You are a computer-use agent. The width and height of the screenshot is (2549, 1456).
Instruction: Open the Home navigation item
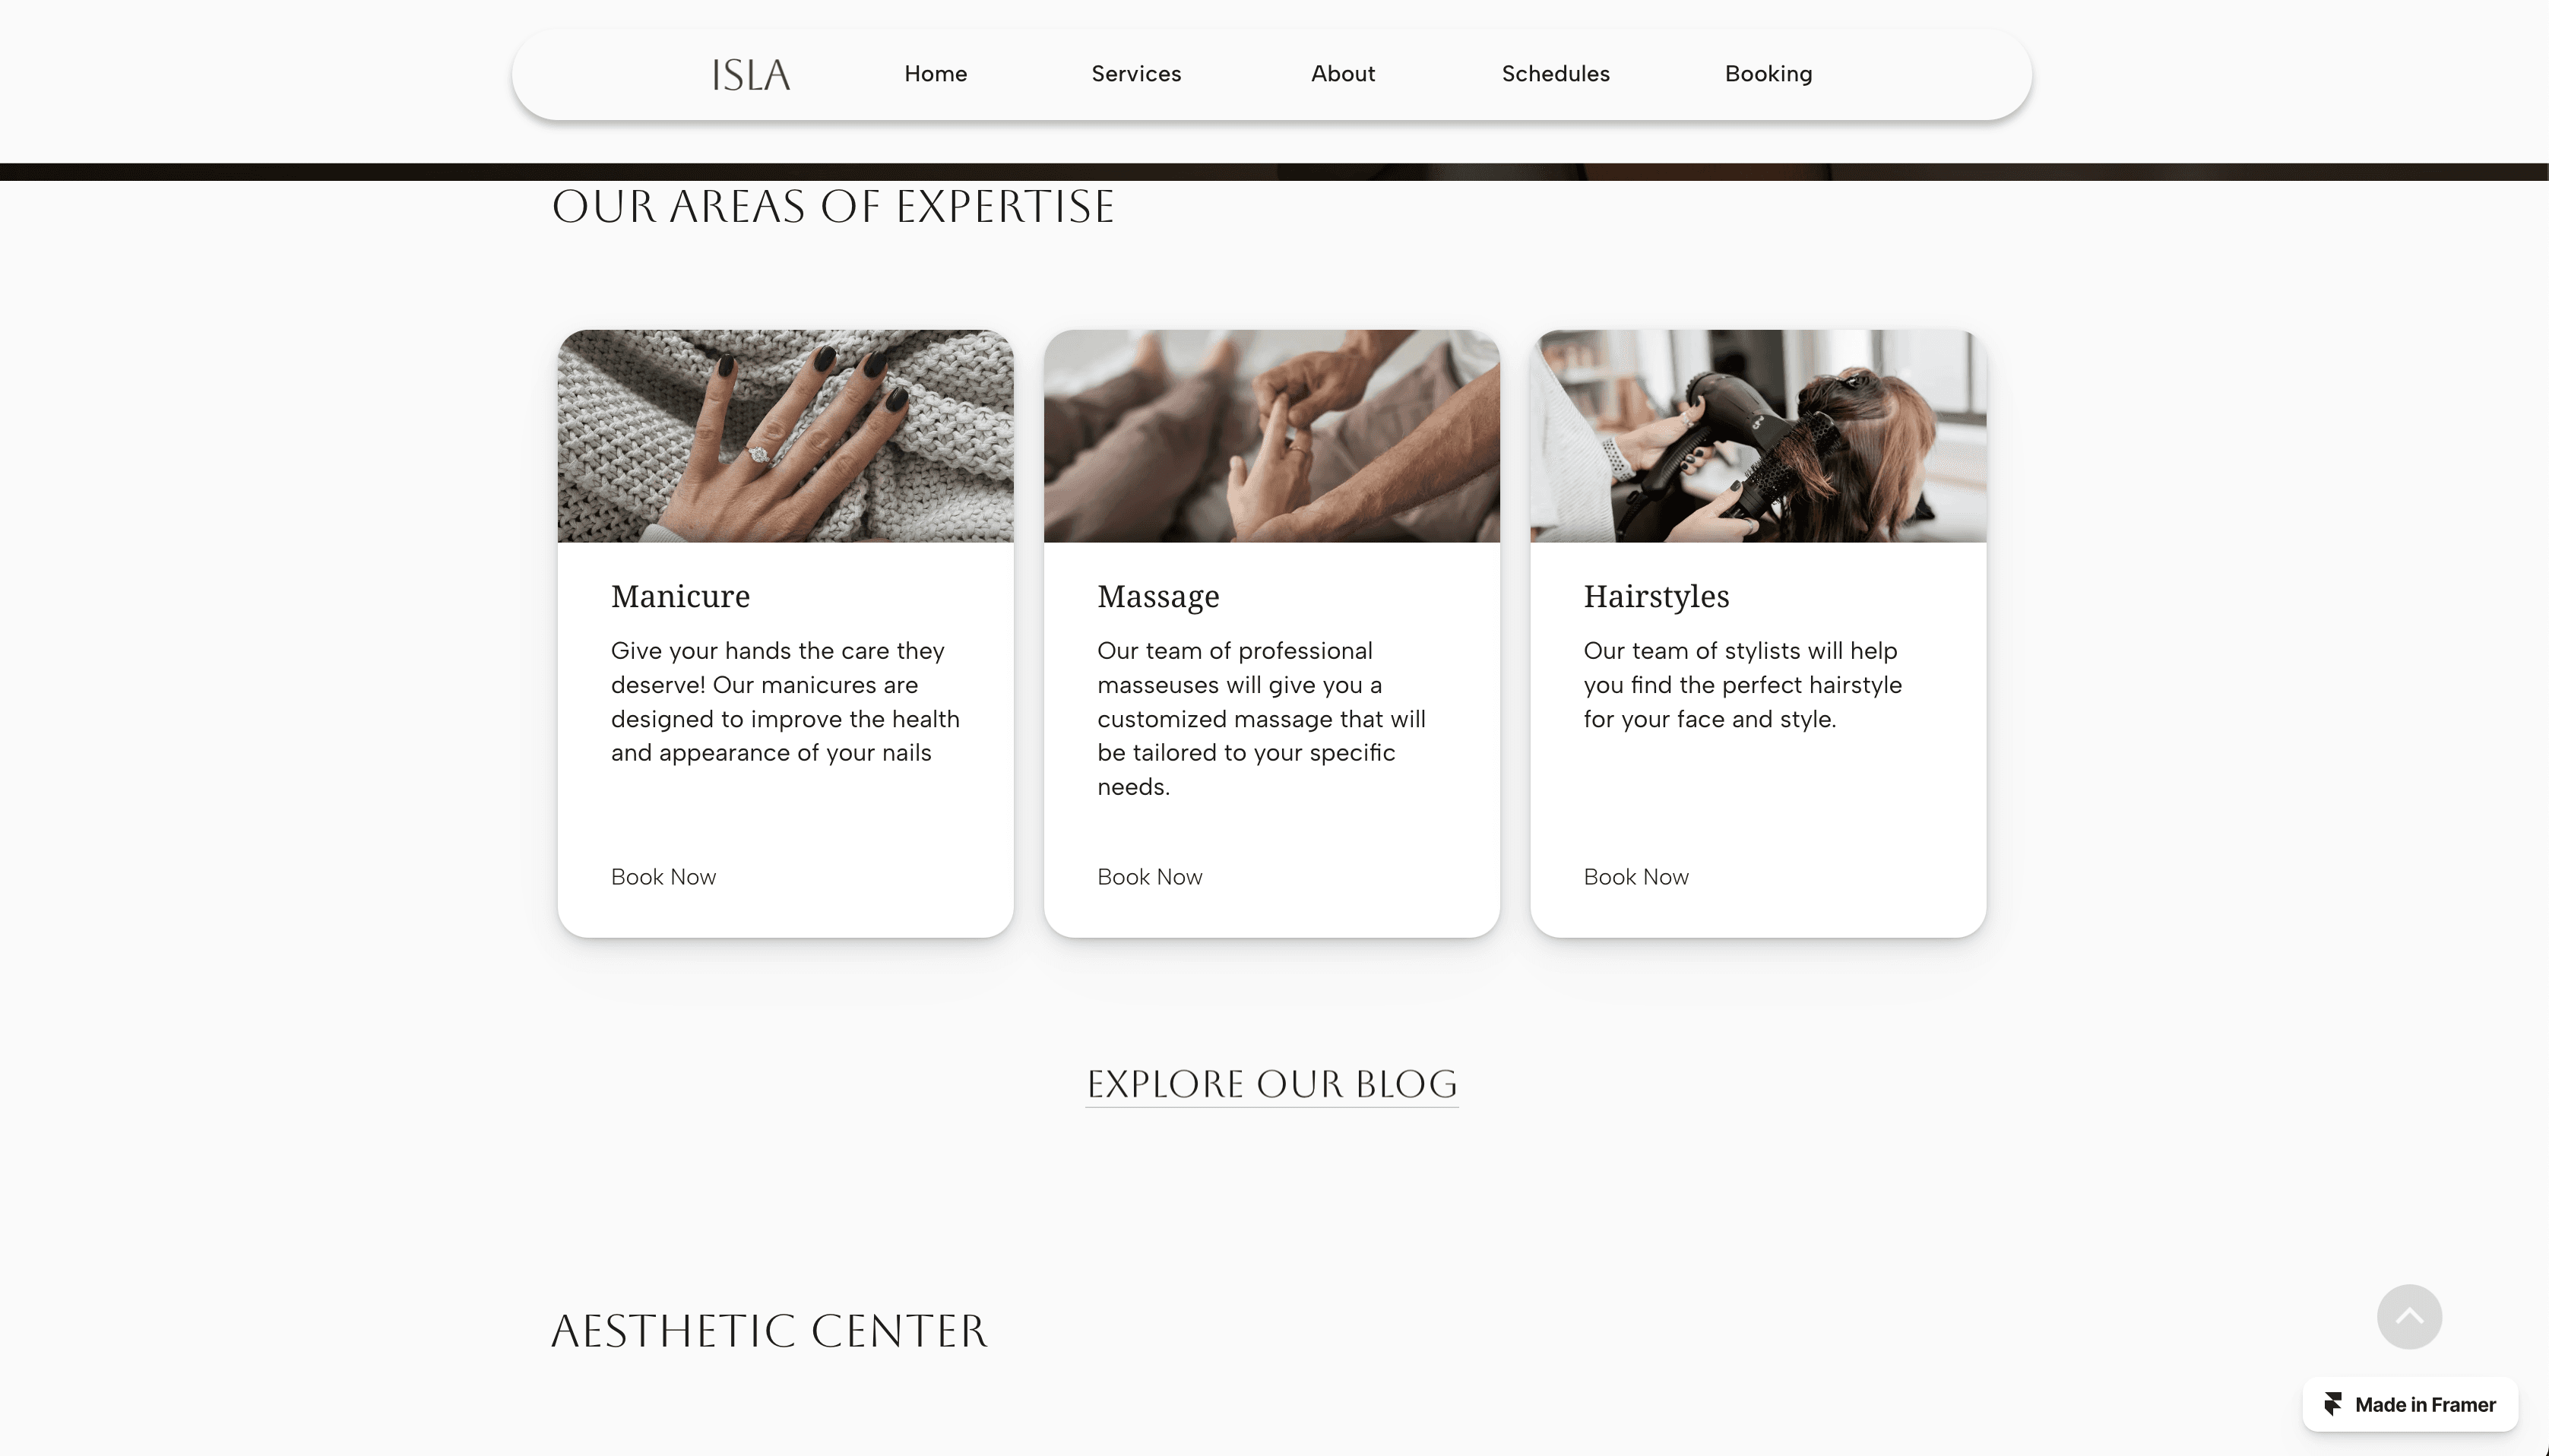click(935, 74)
